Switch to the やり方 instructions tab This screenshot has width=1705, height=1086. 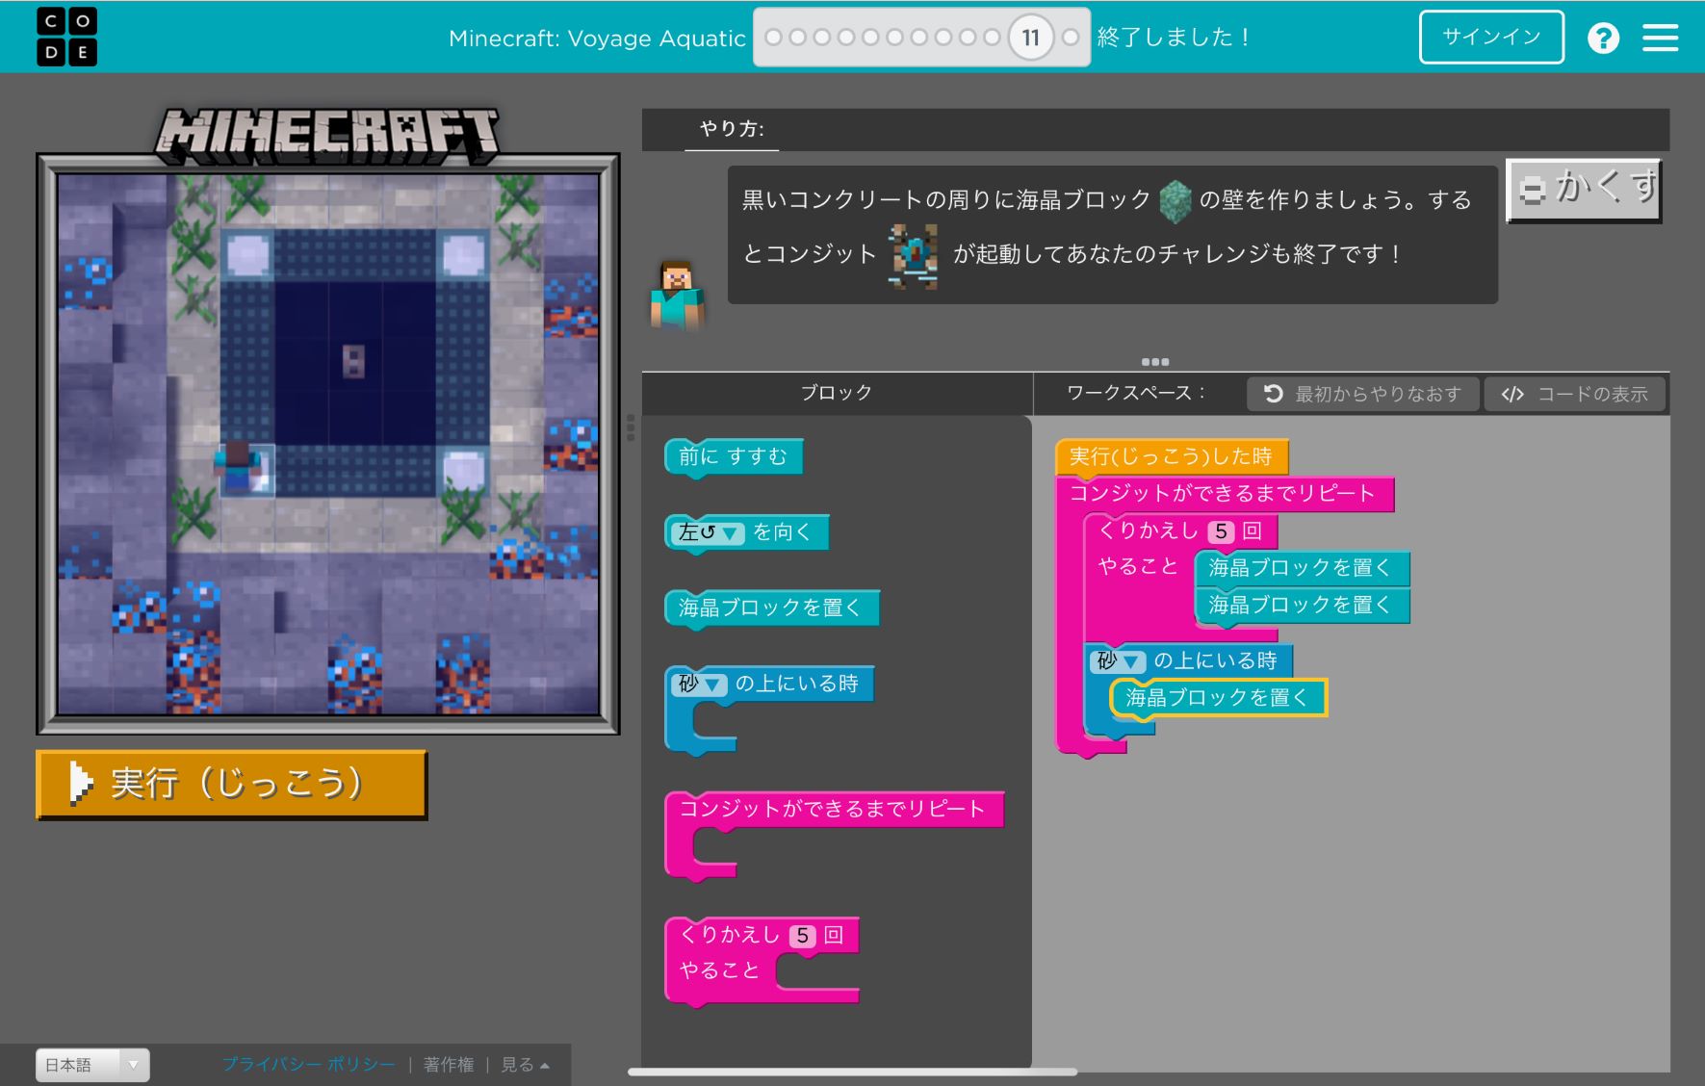[732, 129]
